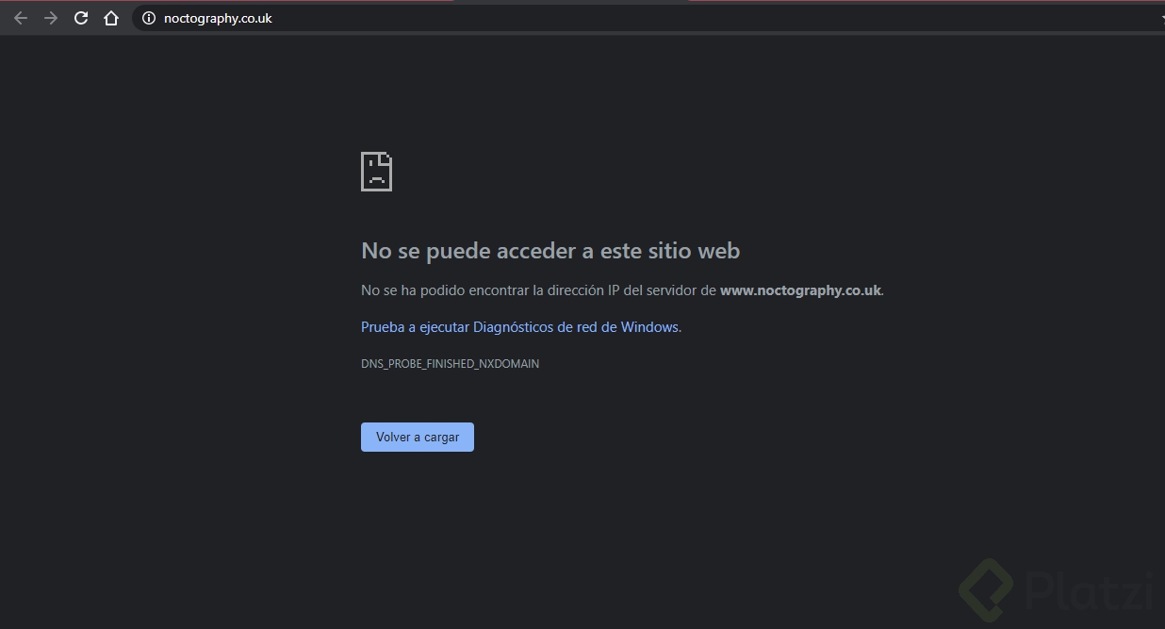The width and height of the screenshot is (1165, 629).
Task: Click the sad document error icon
Action: click(x=376, y=171)
